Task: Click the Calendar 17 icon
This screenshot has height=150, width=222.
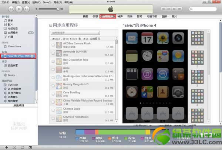Action: 147,38
